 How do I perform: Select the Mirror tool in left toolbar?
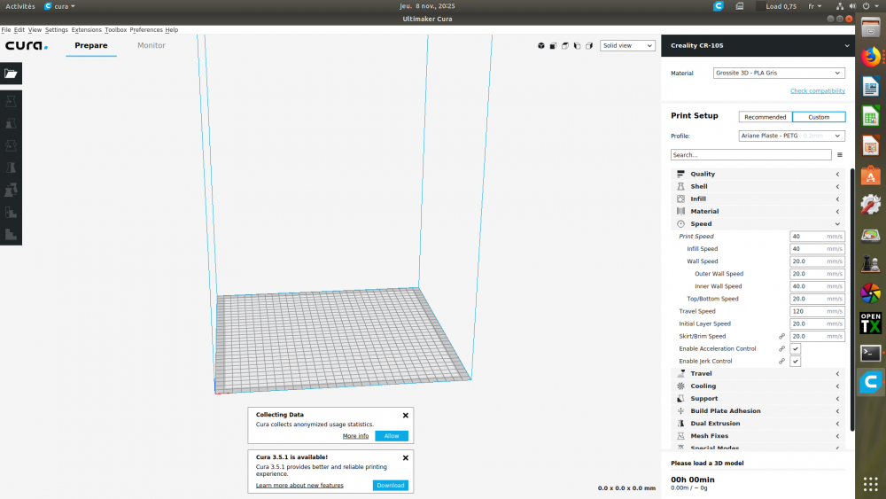pos(11,168)
